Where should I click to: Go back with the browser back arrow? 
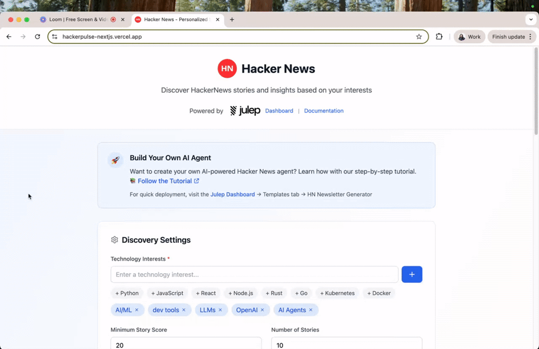[x=9, y=37]
